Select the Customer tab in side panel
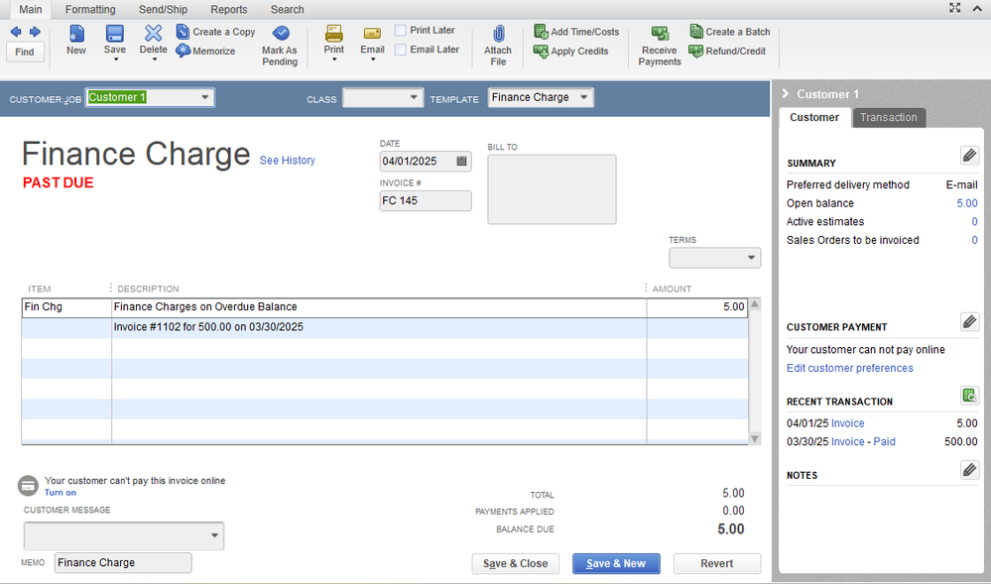 point(814,118)
